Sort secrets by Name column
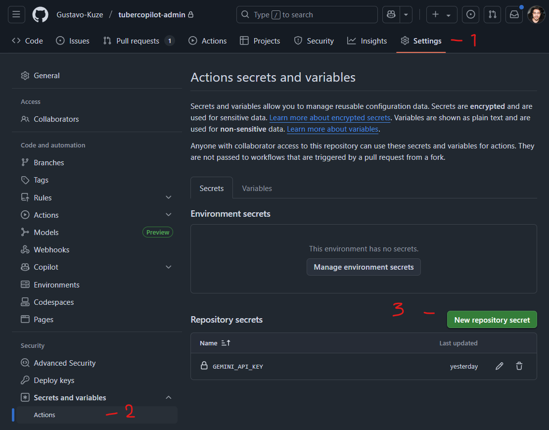Viewport: 549px width, 430px height. (215, 343)
